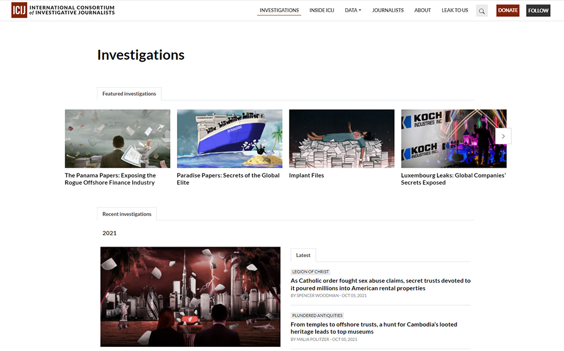Select the Recent investigations tab
This screenshot has height=351, width=564.
click(126, 214)
